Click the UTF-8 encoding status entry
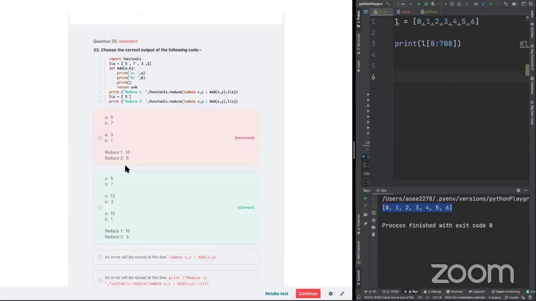The width and height of the screenshot is (536, 301). (437, 297)
